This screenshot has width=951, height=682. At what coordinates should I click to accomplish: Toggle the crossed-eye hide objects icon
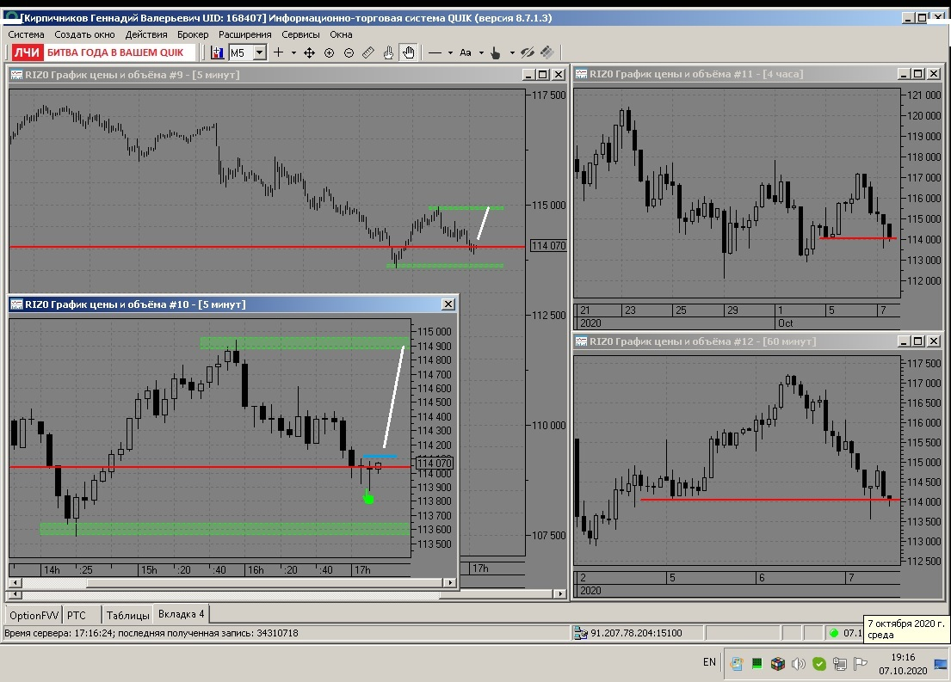tap(527, 52)
